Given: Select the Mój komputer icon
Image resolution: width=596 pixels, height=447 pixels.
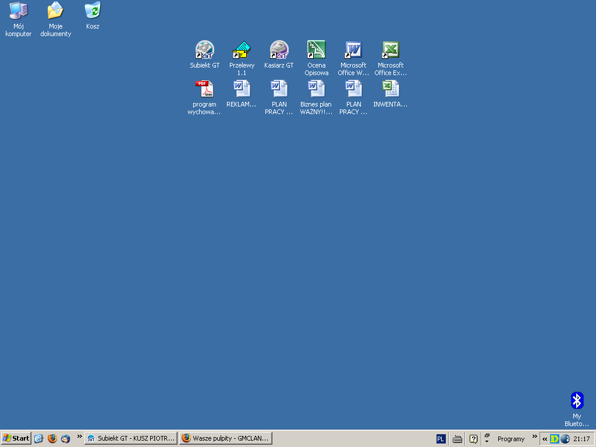Looking at the screenshot, I should click(x=19, y=11).
